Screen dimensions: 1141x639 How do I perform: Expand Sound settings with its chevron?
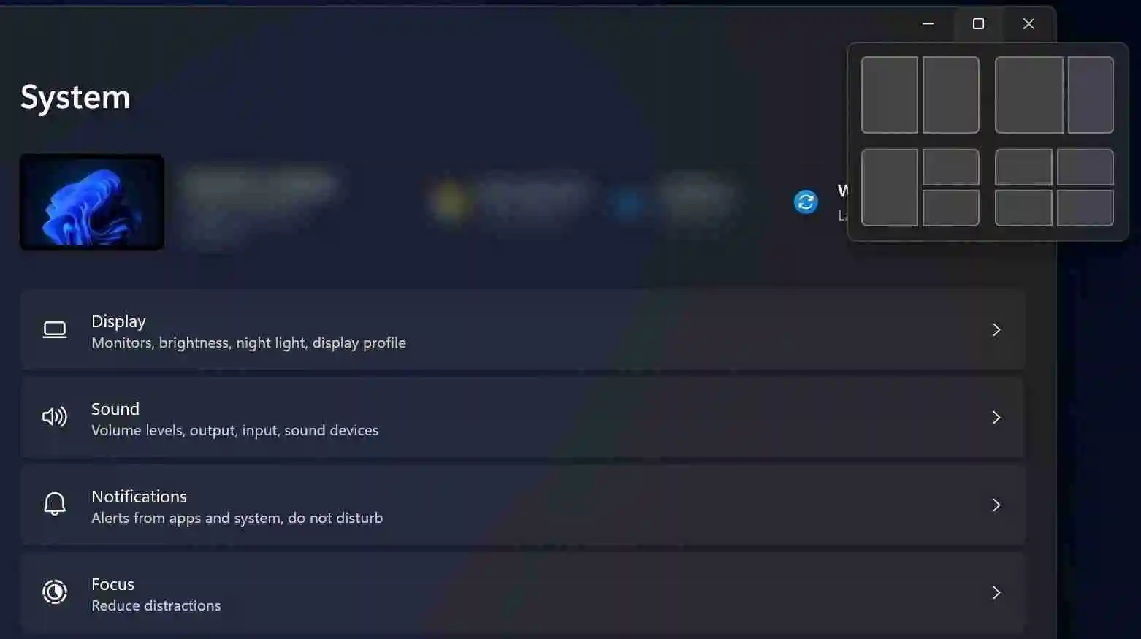click(996, 417)
